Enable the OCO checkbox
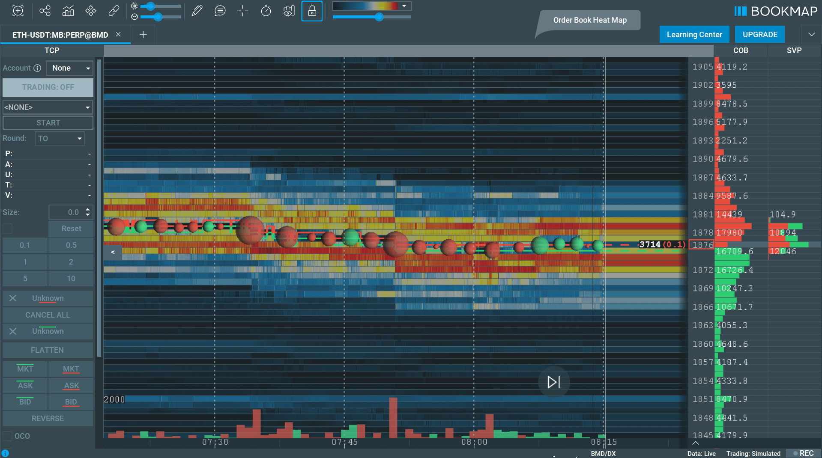The height and width of the screenshot is (458, 822). click(x=8, y=436)
